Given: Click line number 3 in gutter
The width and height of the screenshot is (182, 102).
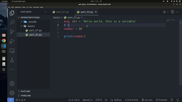Looking at the screenshot, I should pyautogui.click(x=58, y=29).
